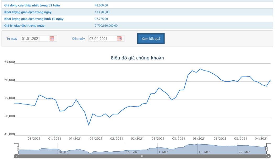Click the label Khối lượng giao dịch trung bình 10 ngày
The width and height of the screenshot is (275, 165).
(x=34, y=19)
